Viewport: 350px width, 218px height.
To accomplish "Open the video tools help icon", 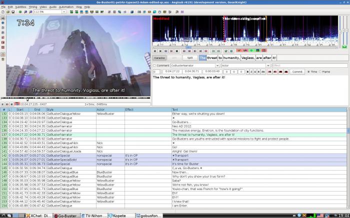I will 3,59.
